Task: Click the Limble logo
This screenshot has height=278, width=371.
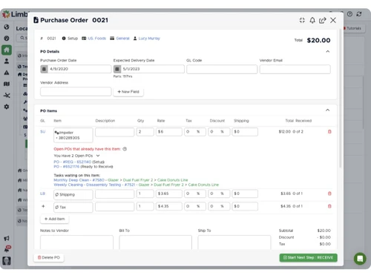Action: (x=15, y=14)
